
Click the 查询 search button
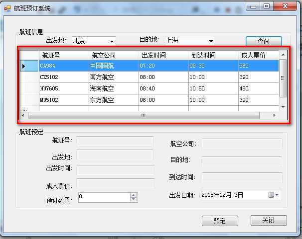pos(264,41)
